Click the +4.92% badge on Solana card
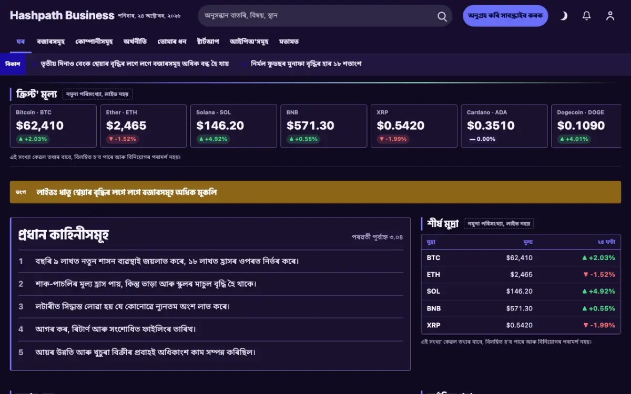631x394 pixels. pyautogui.click(x=213, y=139)
